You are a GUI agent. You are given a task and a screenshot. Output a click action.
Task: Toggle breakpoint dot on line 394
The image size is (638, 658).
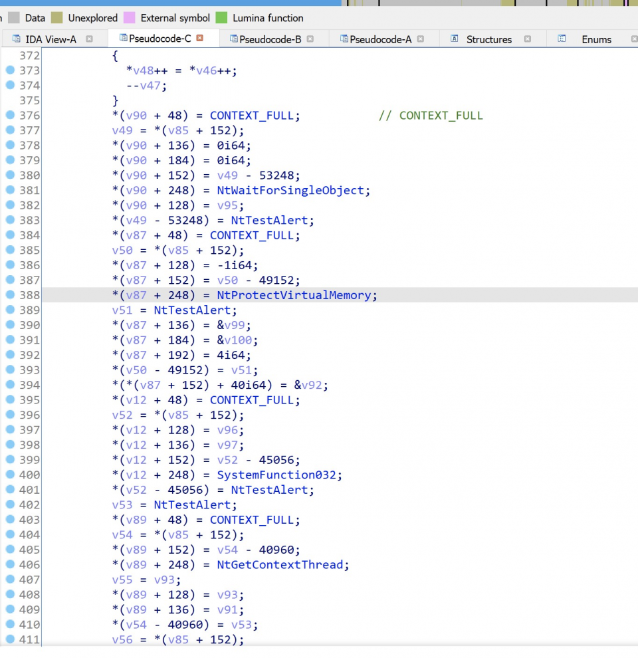pos(11,384)
